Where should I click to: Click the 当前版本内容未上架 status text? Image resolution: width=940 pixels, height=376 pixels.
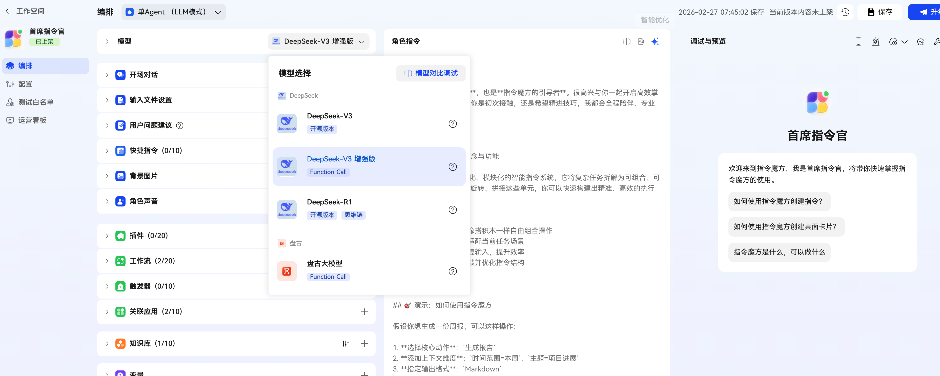pyautogui.click(x=801, y=12)
